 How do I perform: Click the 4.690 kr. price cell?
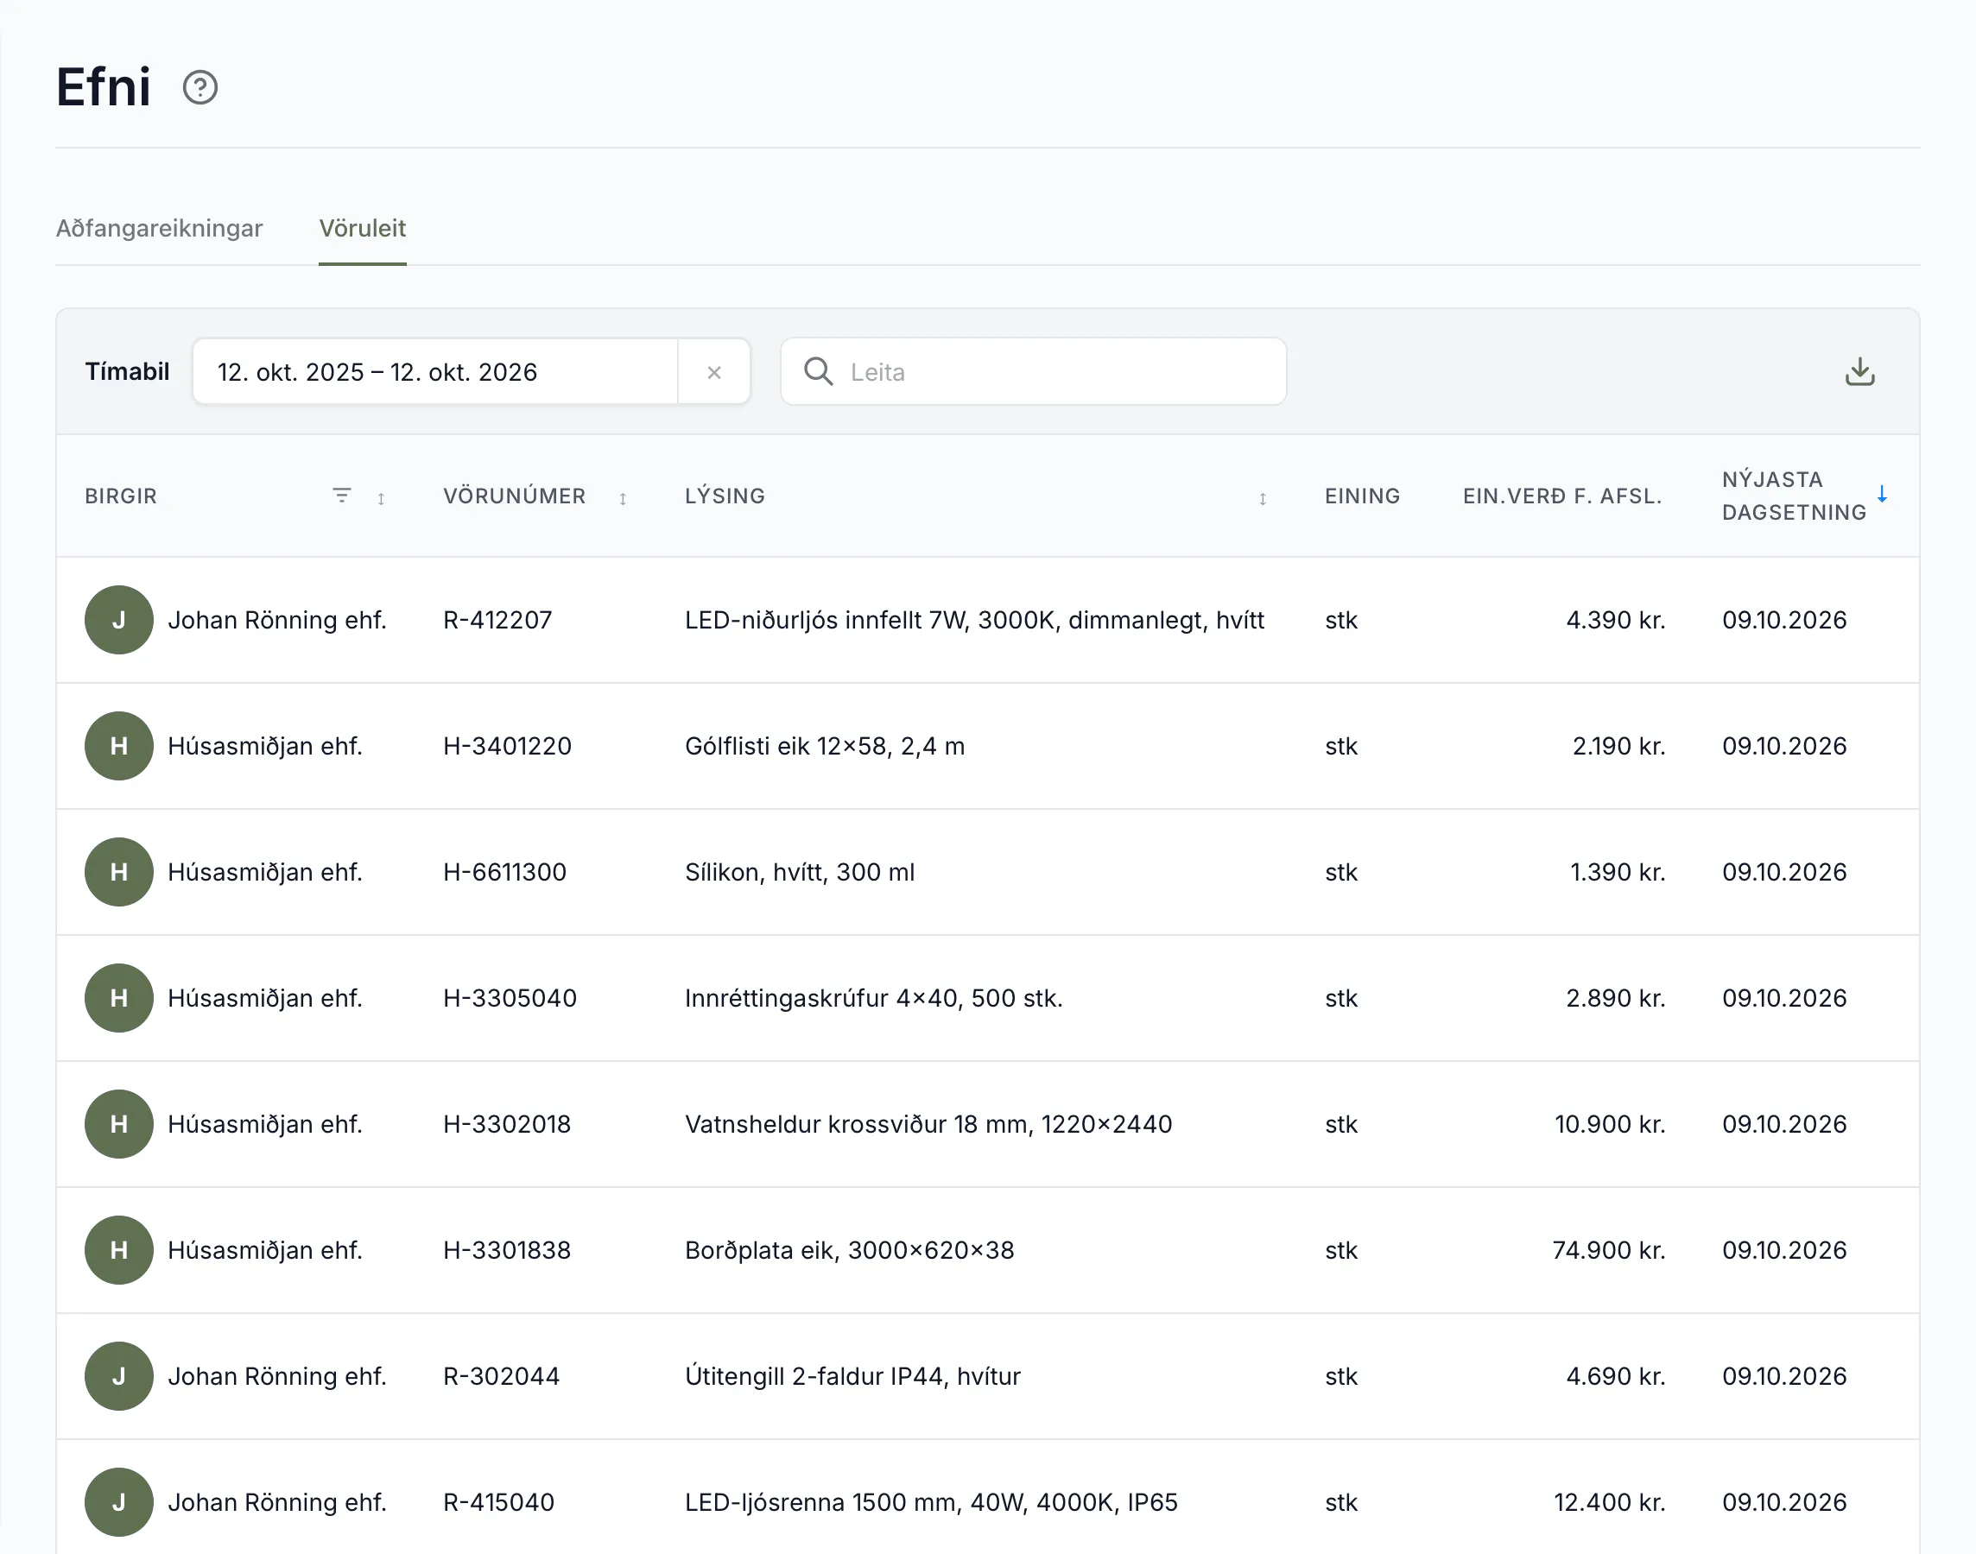1616,1375
